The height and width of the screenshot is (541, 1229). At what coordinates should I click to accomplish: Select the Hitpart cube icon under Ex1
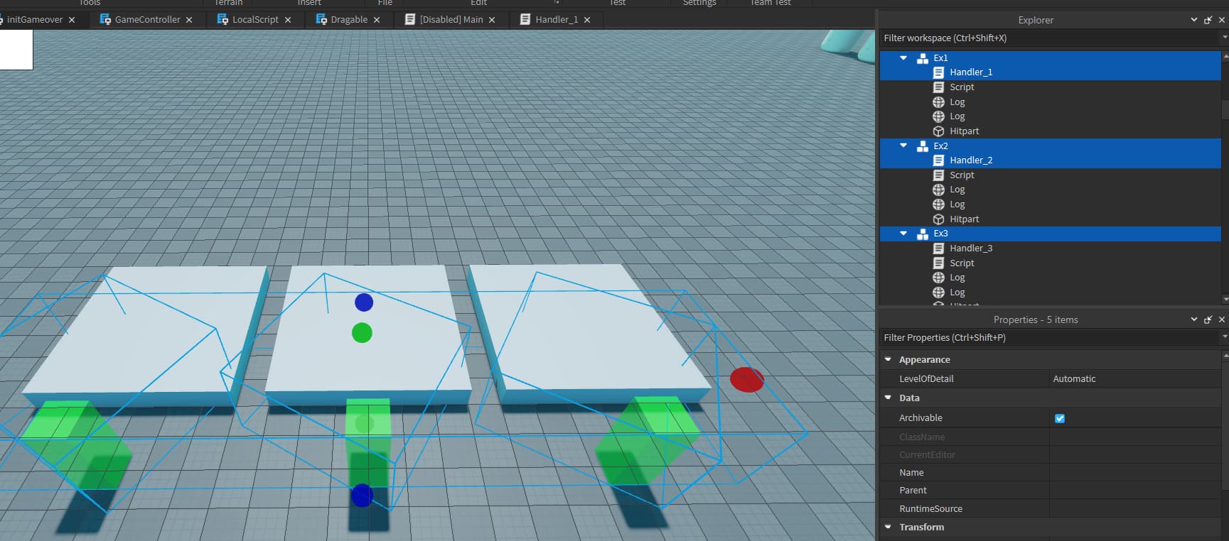pos(938,131)
